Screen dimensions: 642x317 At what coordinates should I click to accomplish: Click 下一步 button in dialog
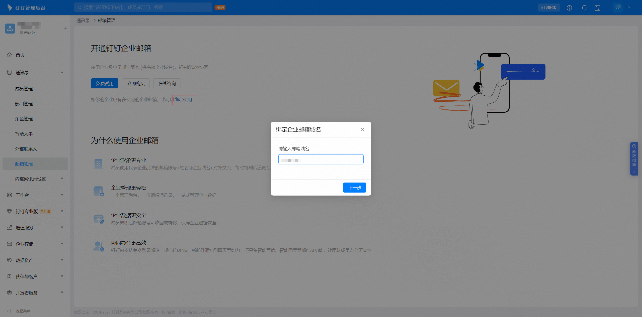pyautogui.click(x=353, y=187)
